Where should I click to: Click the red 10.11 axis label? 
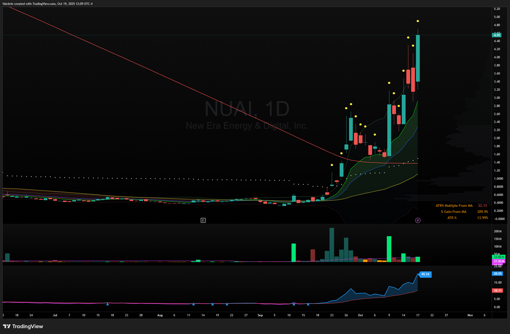click(497, 290)
